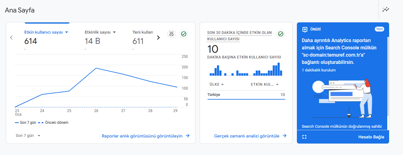Click the tallest bar in per-minute chart
Viewport: 403px width, 155px height.
(278, 69)
